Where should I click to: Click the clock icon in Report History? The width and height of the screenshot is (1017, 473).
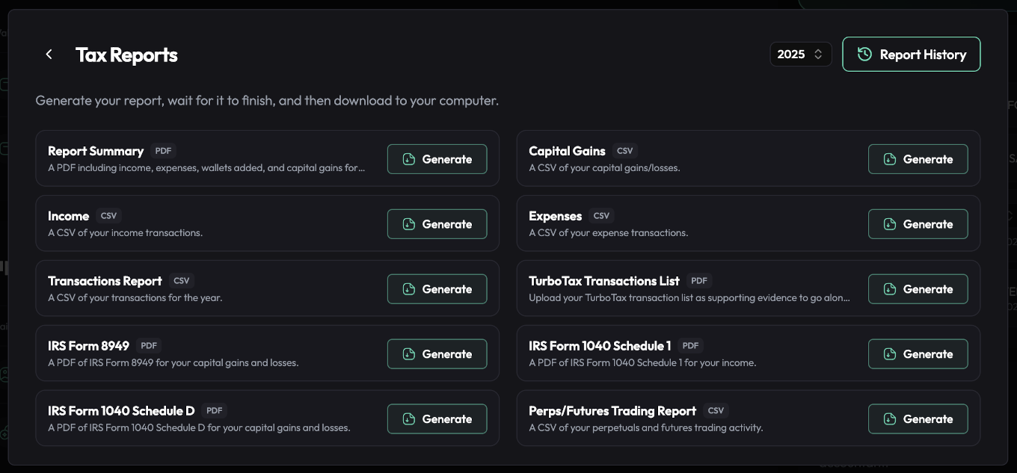(864, 55)
